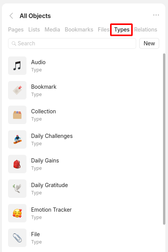Switch to the Bookmarks tab
168x252 pixels.
click(79, 30)
